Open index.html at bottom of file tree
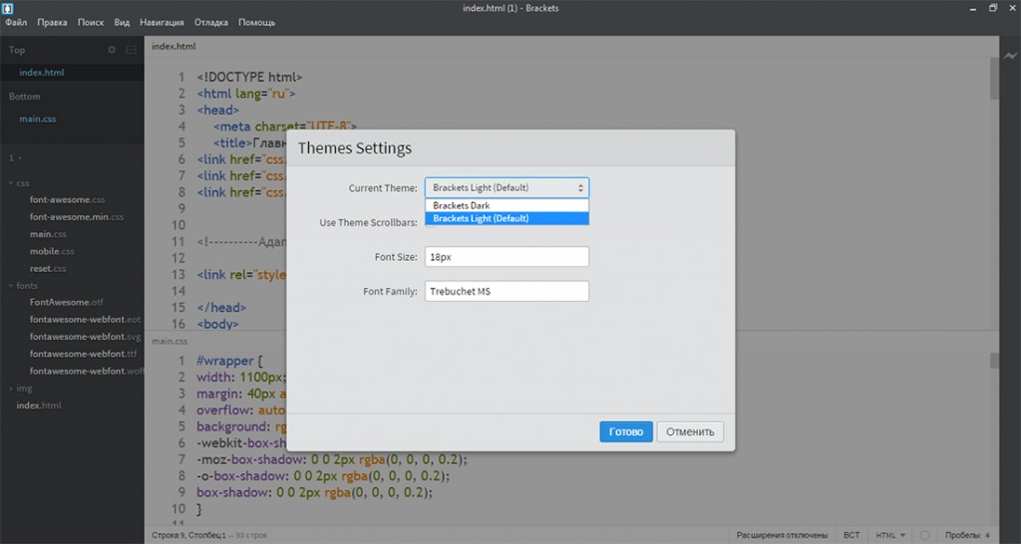This screenshot has width=1021, height=544. 39,406
